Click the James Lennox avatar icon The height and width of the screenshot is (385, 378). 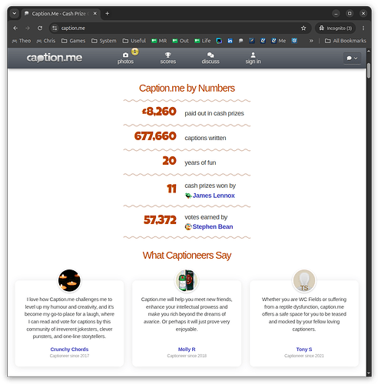point(188,196)
